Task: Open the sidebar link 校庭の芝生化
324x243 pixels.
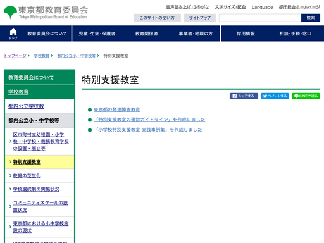Action: click(27, 175)
